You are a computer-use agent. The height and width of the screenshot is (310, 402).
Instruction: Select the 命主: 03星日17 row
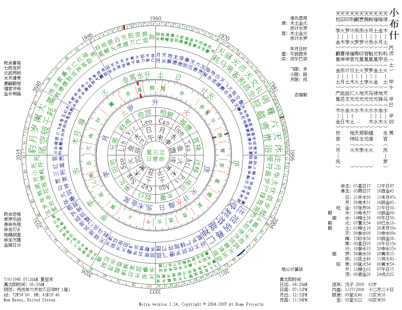[367, 186]
